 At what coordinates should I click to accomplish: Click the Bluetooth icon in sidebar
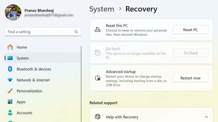(x=10, y=69)
